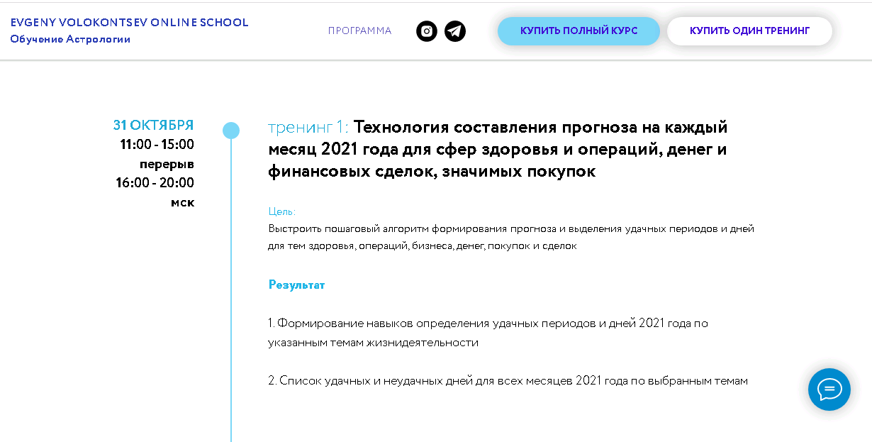
Task: Click the перерыв break label
Action: [x=167, y=164]
